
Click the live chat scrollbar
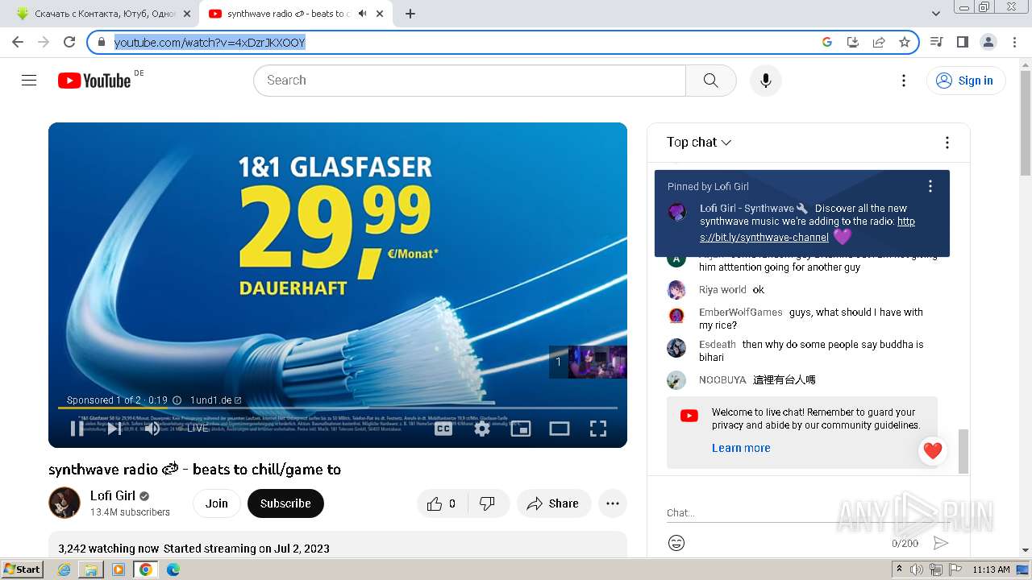tap(963, 451)
